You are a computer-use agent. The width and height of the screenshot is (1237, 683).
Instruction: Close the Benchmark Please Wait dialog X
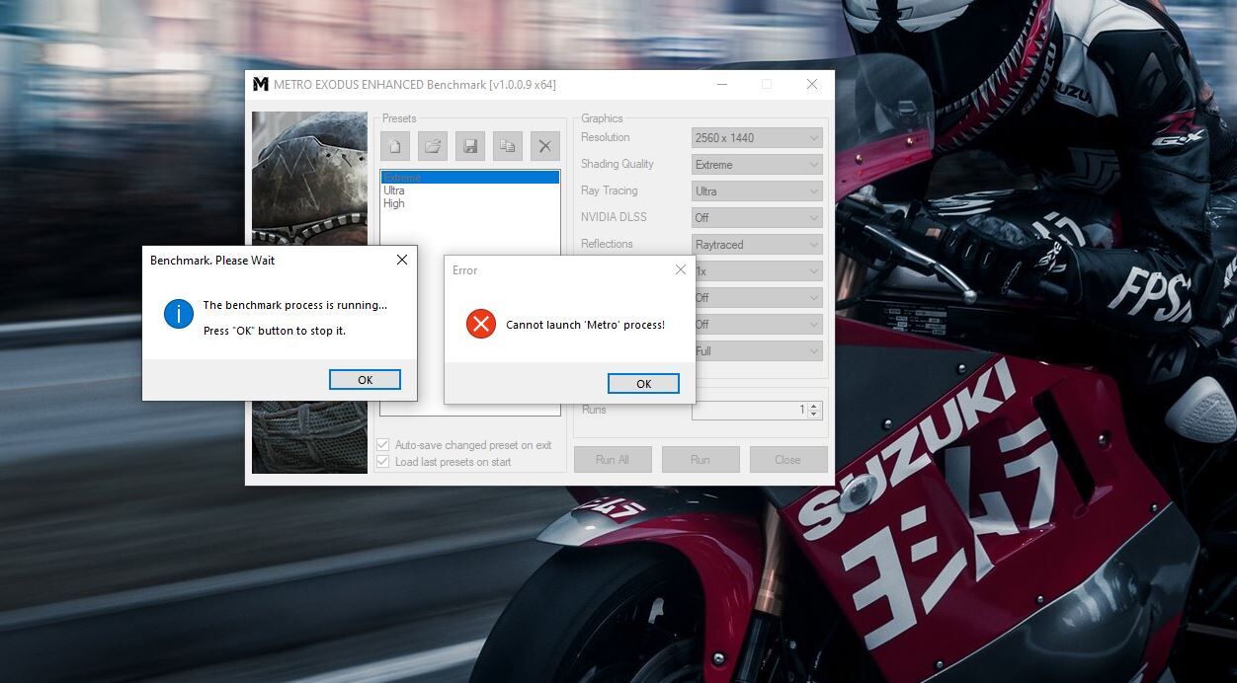click(x=402, y=260)
